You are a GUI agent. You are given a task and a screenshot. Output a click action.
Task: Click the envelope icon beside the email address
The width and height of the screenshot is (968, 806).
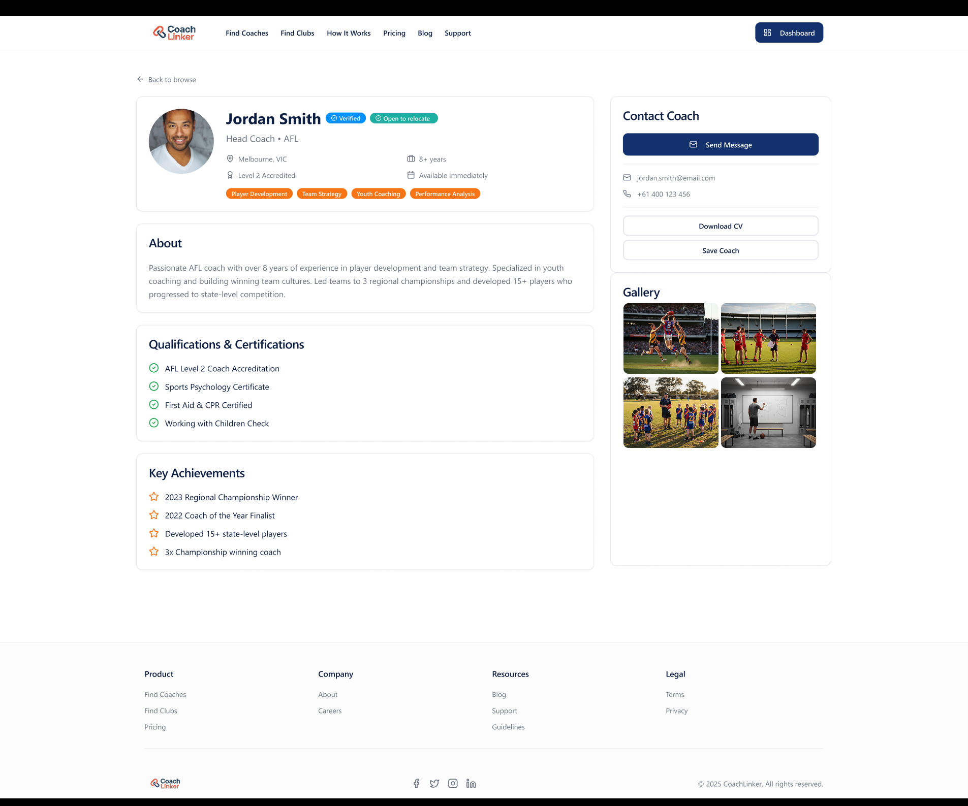click(627, 178)
